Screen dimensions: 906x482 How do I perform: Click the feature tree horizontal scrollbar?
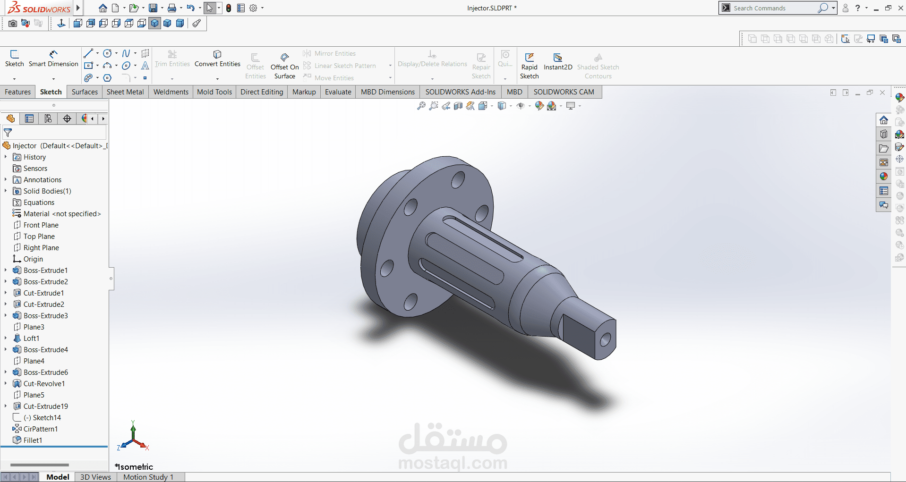(x=40, y=465)
